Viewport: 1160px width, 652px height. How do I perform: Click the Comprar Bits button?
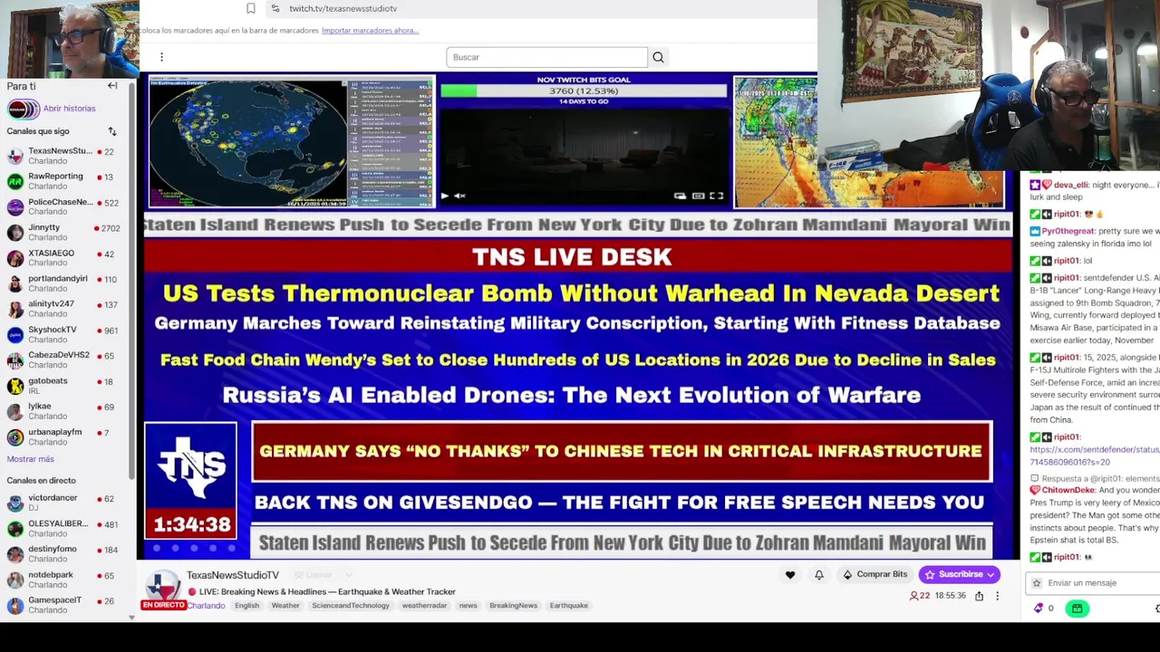click(875, 574)
